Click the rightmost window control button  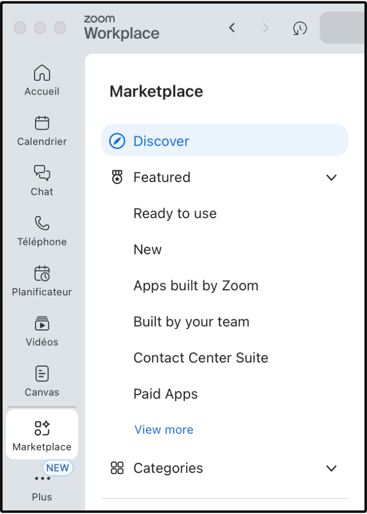pyautogui.click(x=60, y=27)
